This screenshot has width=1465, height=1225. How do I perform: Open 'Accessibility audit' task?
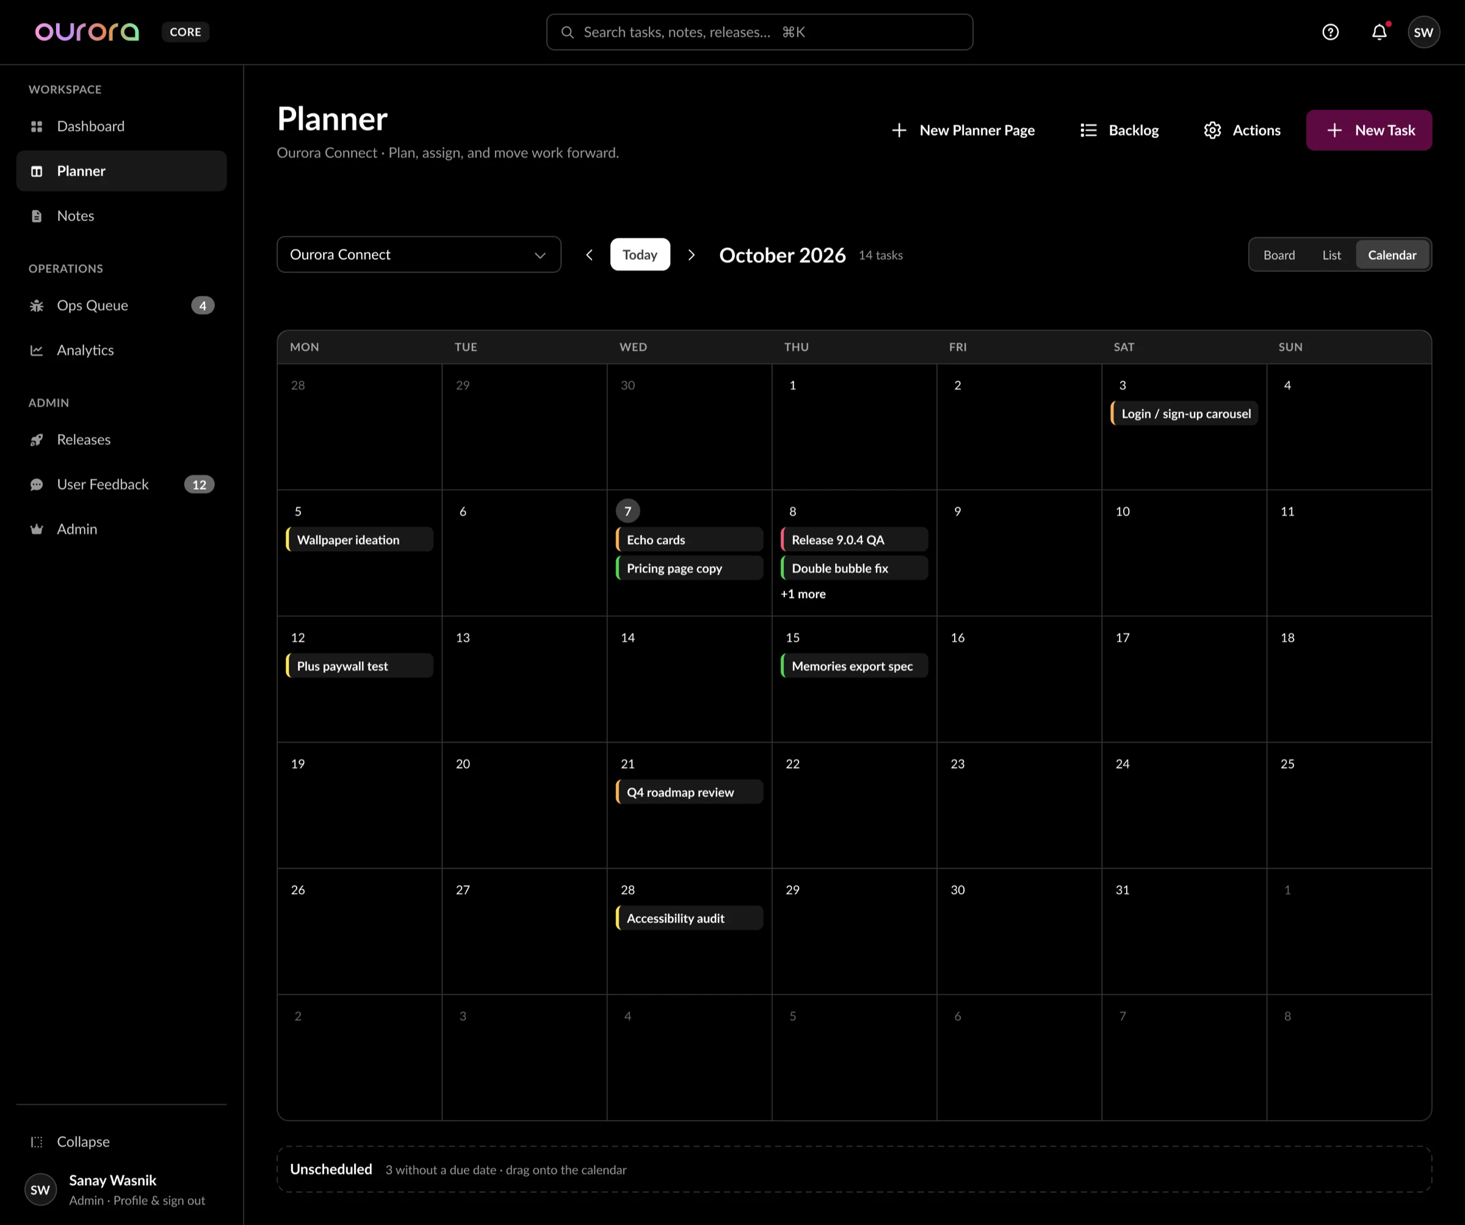[689, 918]
